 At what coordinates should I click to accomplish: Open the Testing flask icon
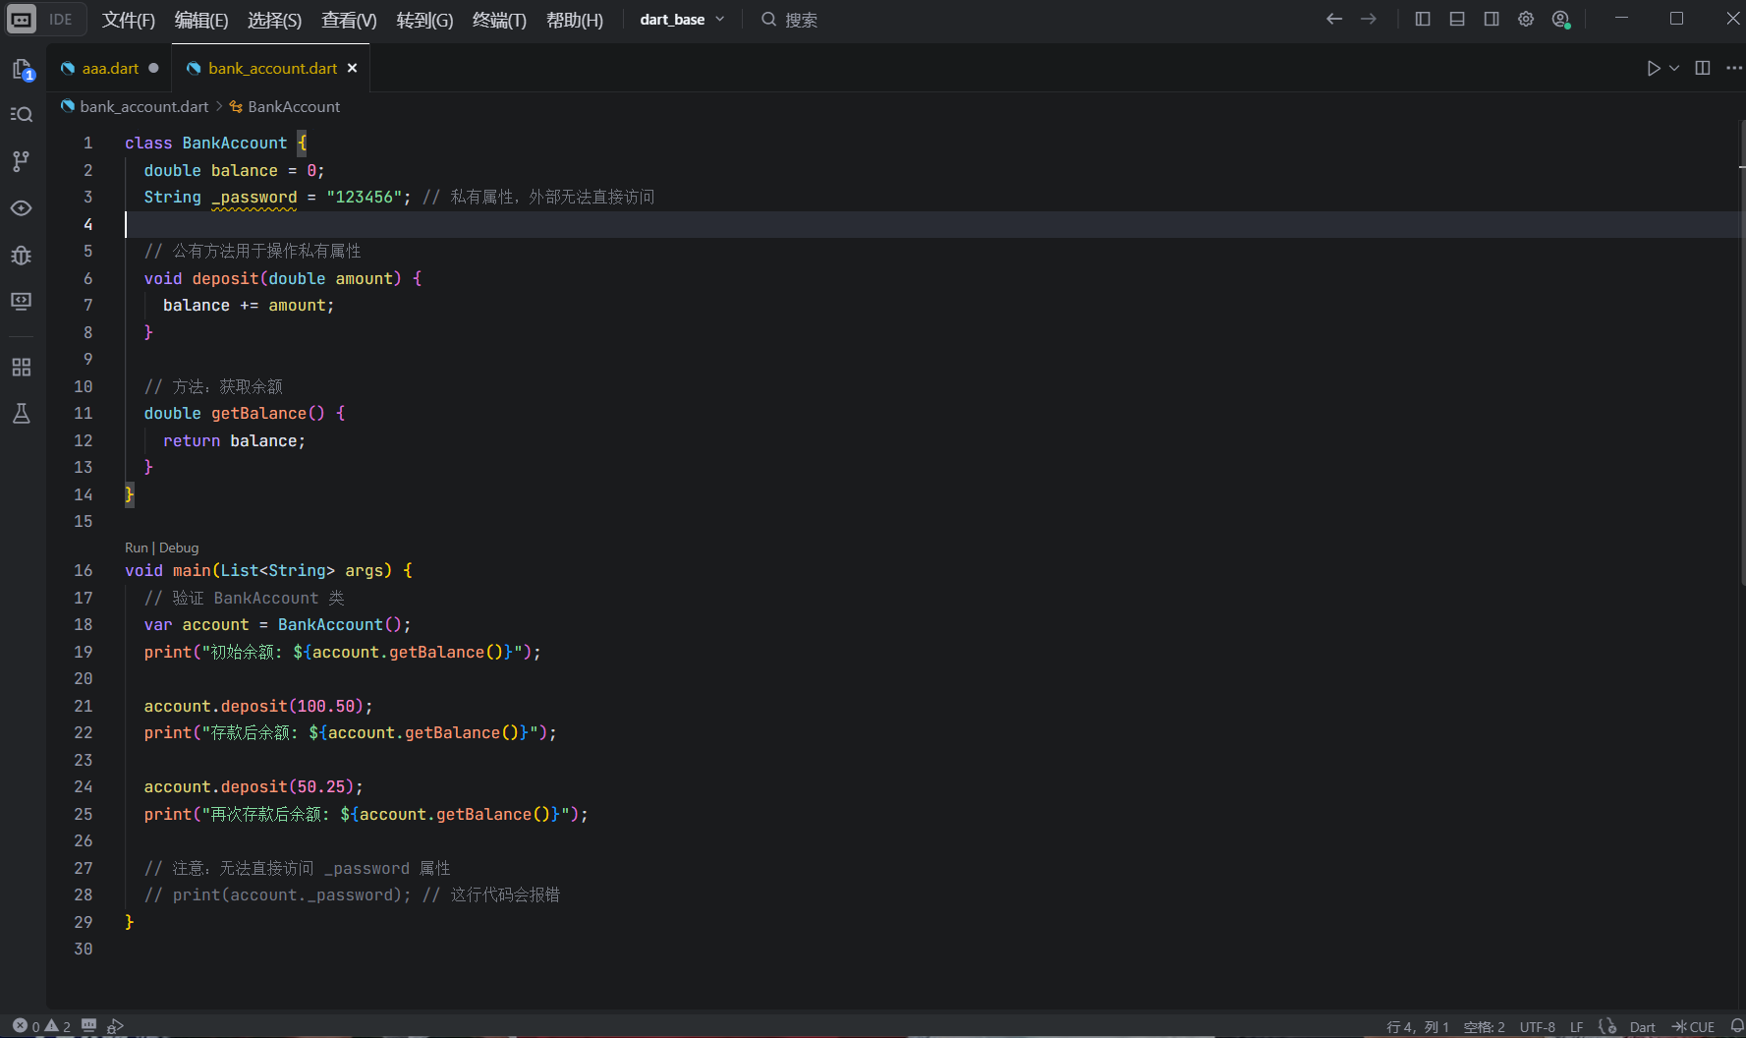pos(22,414)
